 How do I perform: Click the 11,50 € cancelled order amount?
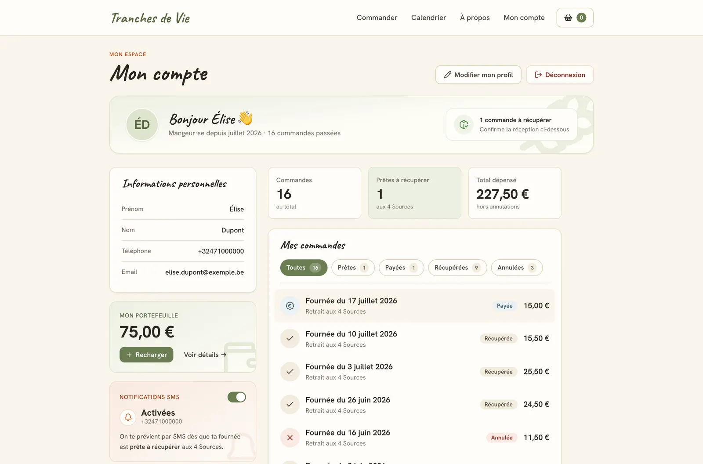point(536,438)
